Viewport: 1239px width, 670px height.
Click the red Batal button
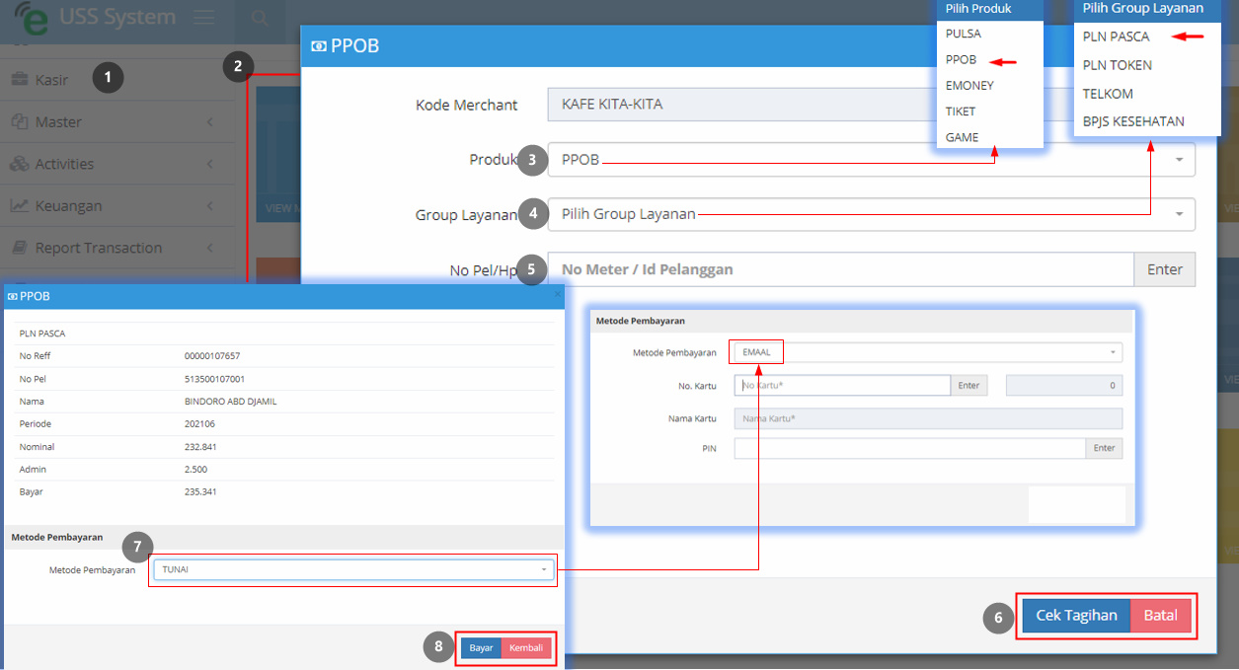(x=1161, y=615)
